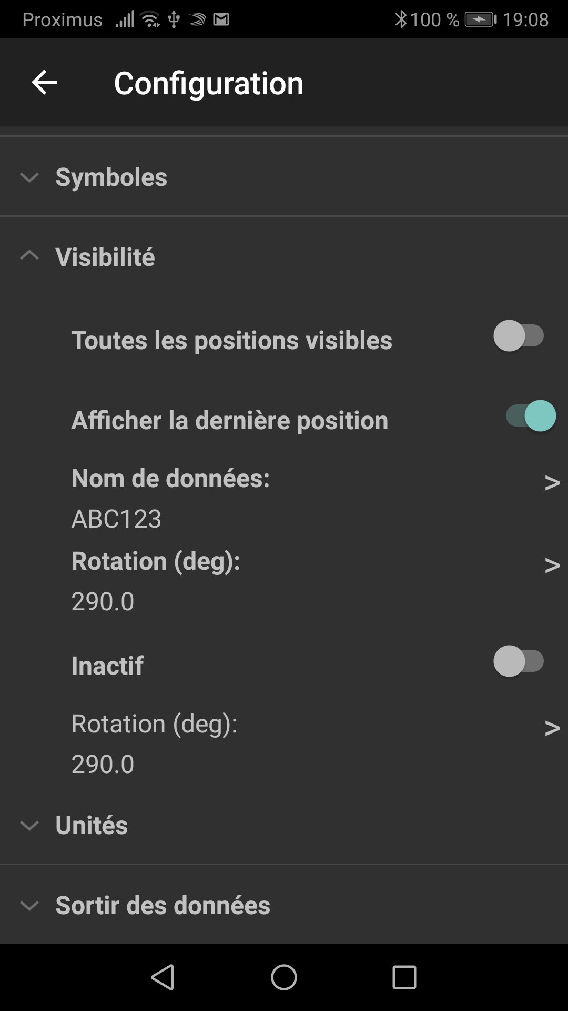Screen dimensions: 568x1011
Task: Tap the back arrow in Configuration header
Action: (x=44, y=83)
